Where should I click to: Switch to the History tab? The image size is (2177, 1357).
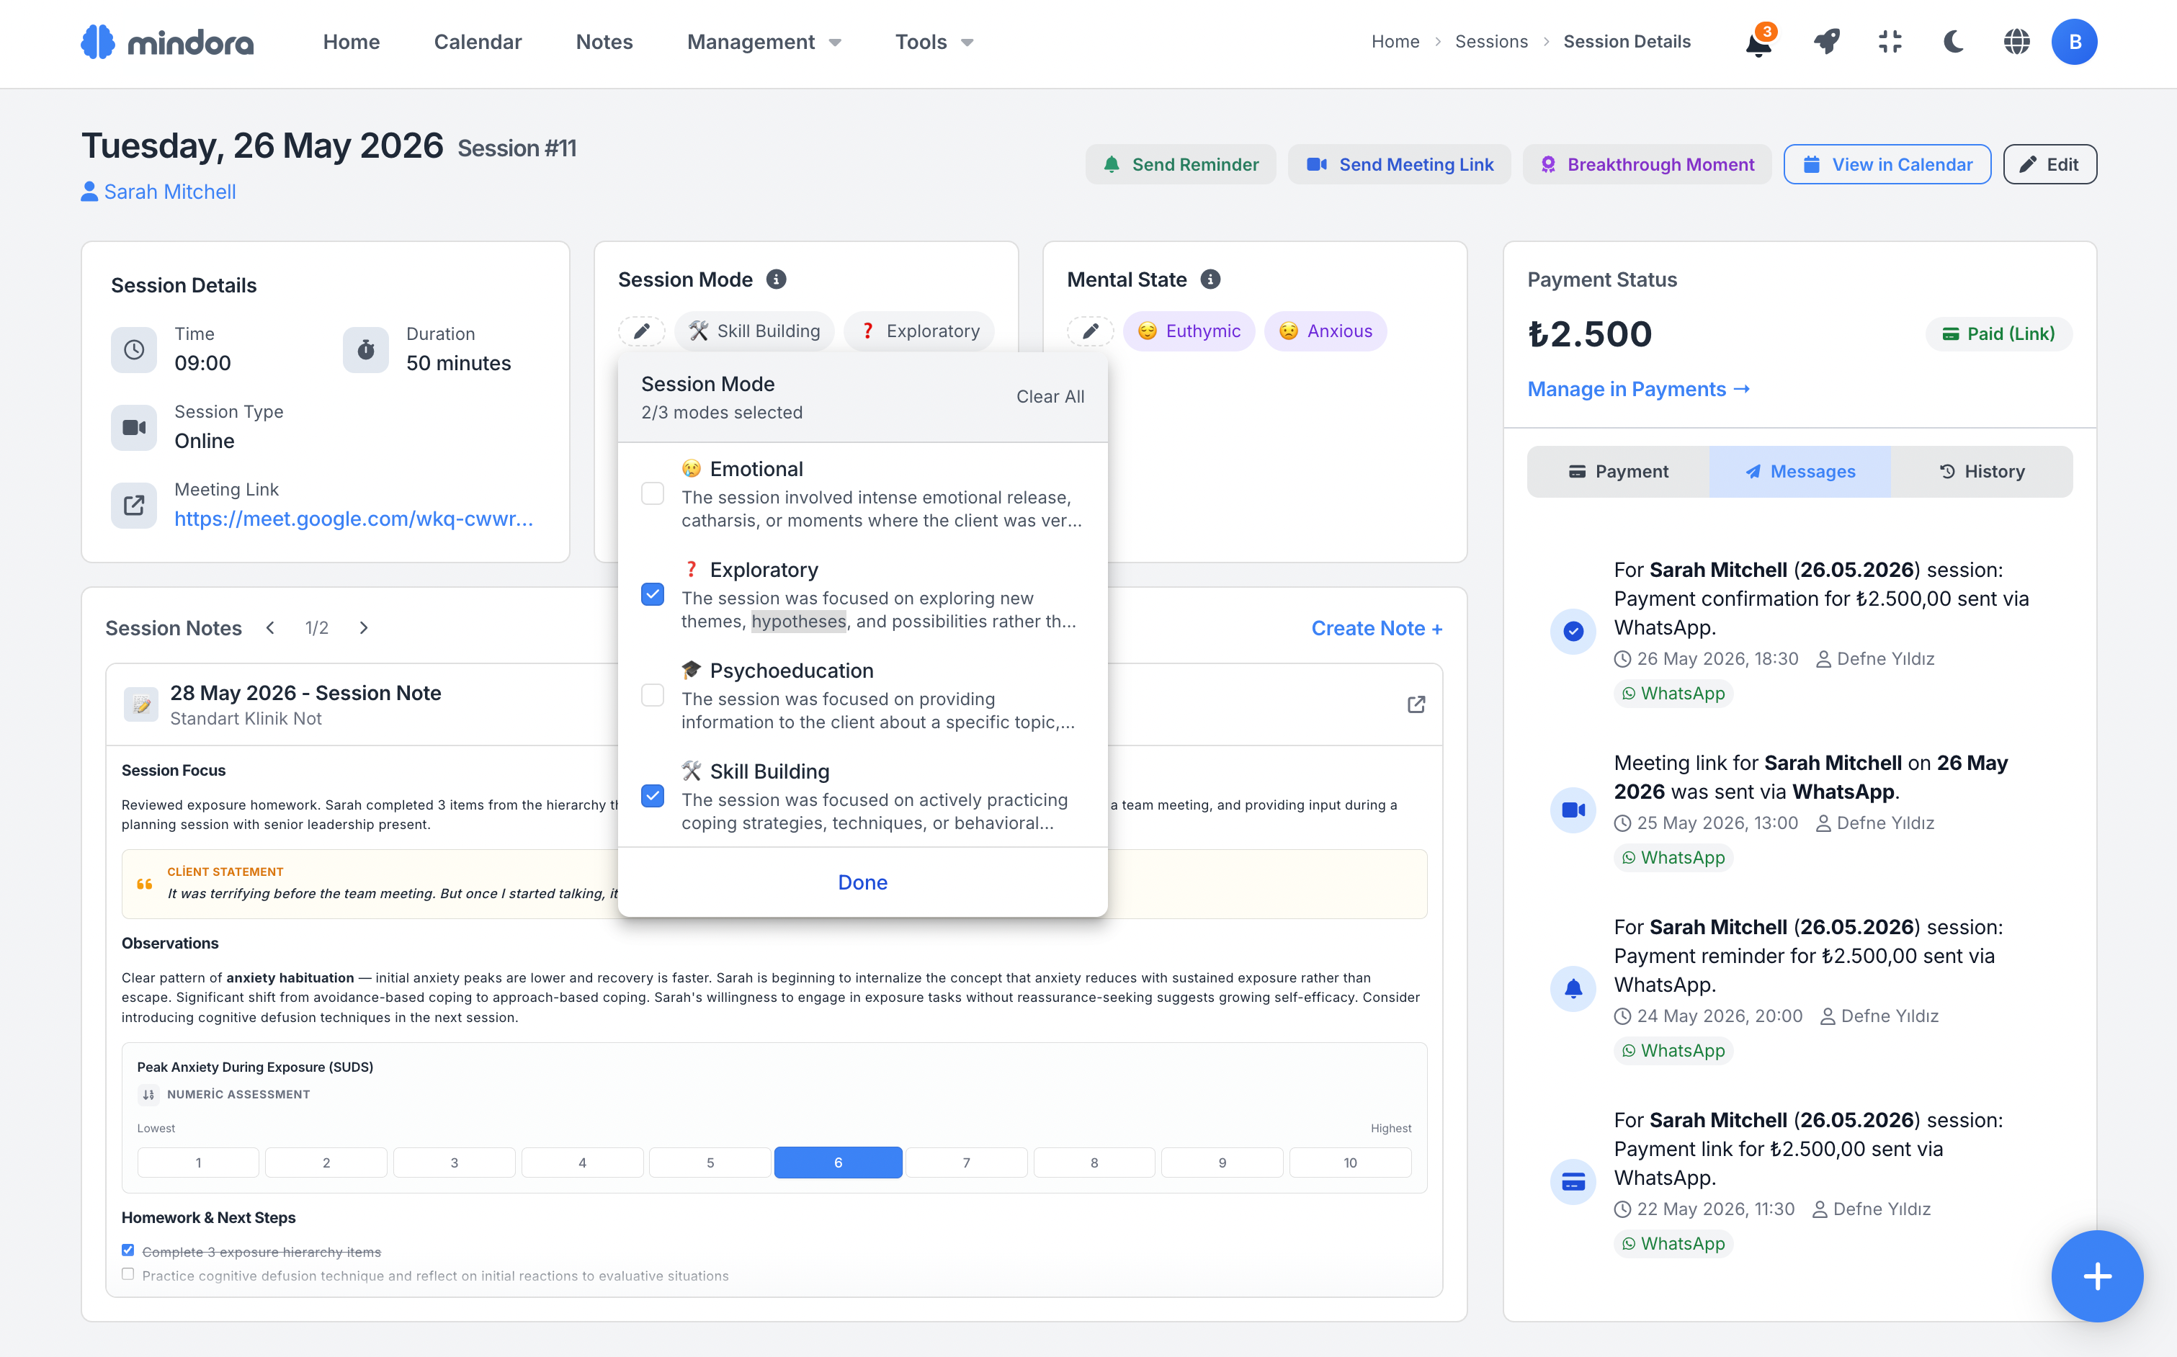[1981, 471]
